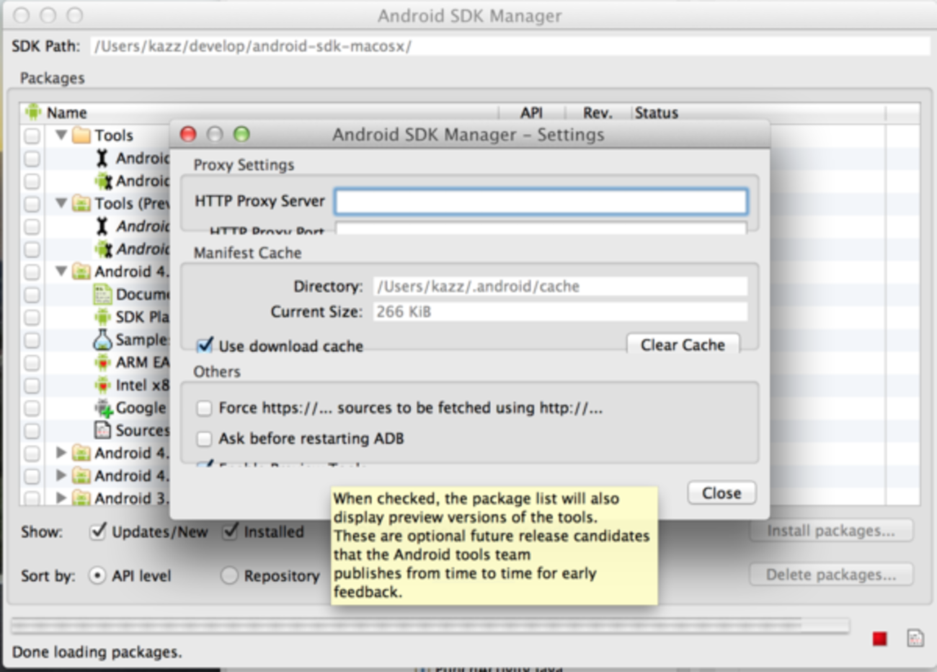Viewport: 937px width, 672px height.
Task: Click the Google APIs add-on icon
Action: (104, 408)
